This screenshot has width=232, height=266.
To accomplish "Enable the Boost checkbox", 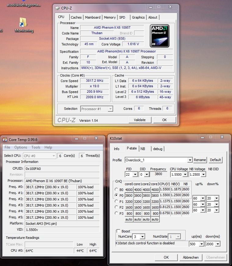I will 118,231.
